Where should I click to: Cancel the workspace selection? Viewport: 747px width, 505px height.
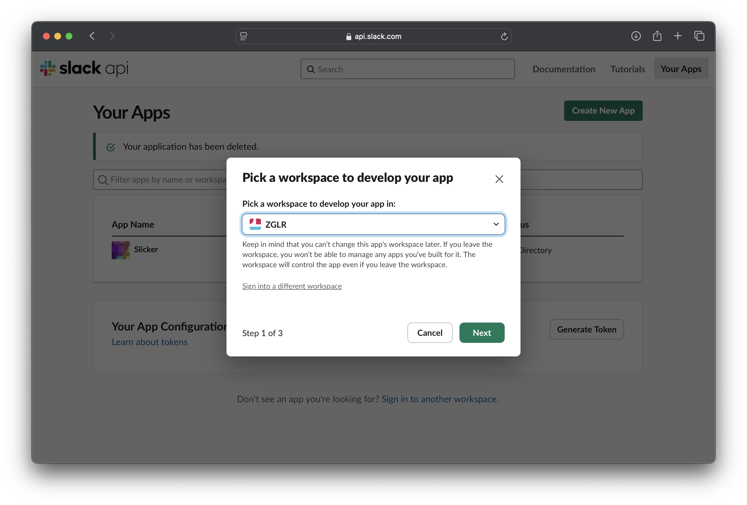click(429, 333)
